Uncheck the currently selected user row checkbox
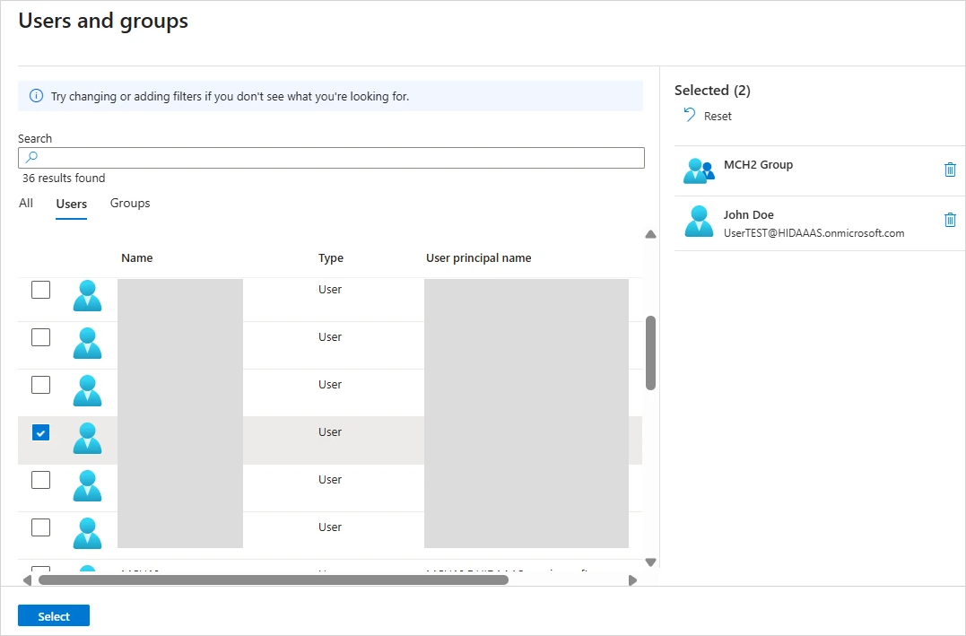The image size is (966, 636). point(40,432)
